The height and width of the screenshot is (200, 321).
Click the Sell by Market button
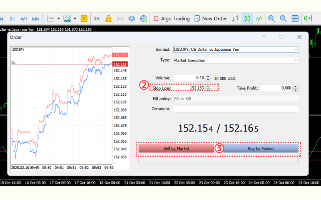tap(176, 148)
